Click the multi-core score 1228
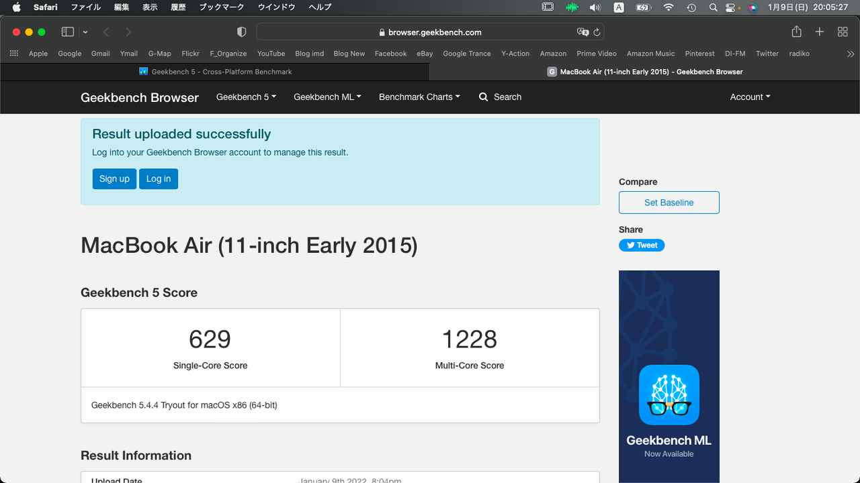Viewport: 860px width, 483px height. (x=470, y=339)
